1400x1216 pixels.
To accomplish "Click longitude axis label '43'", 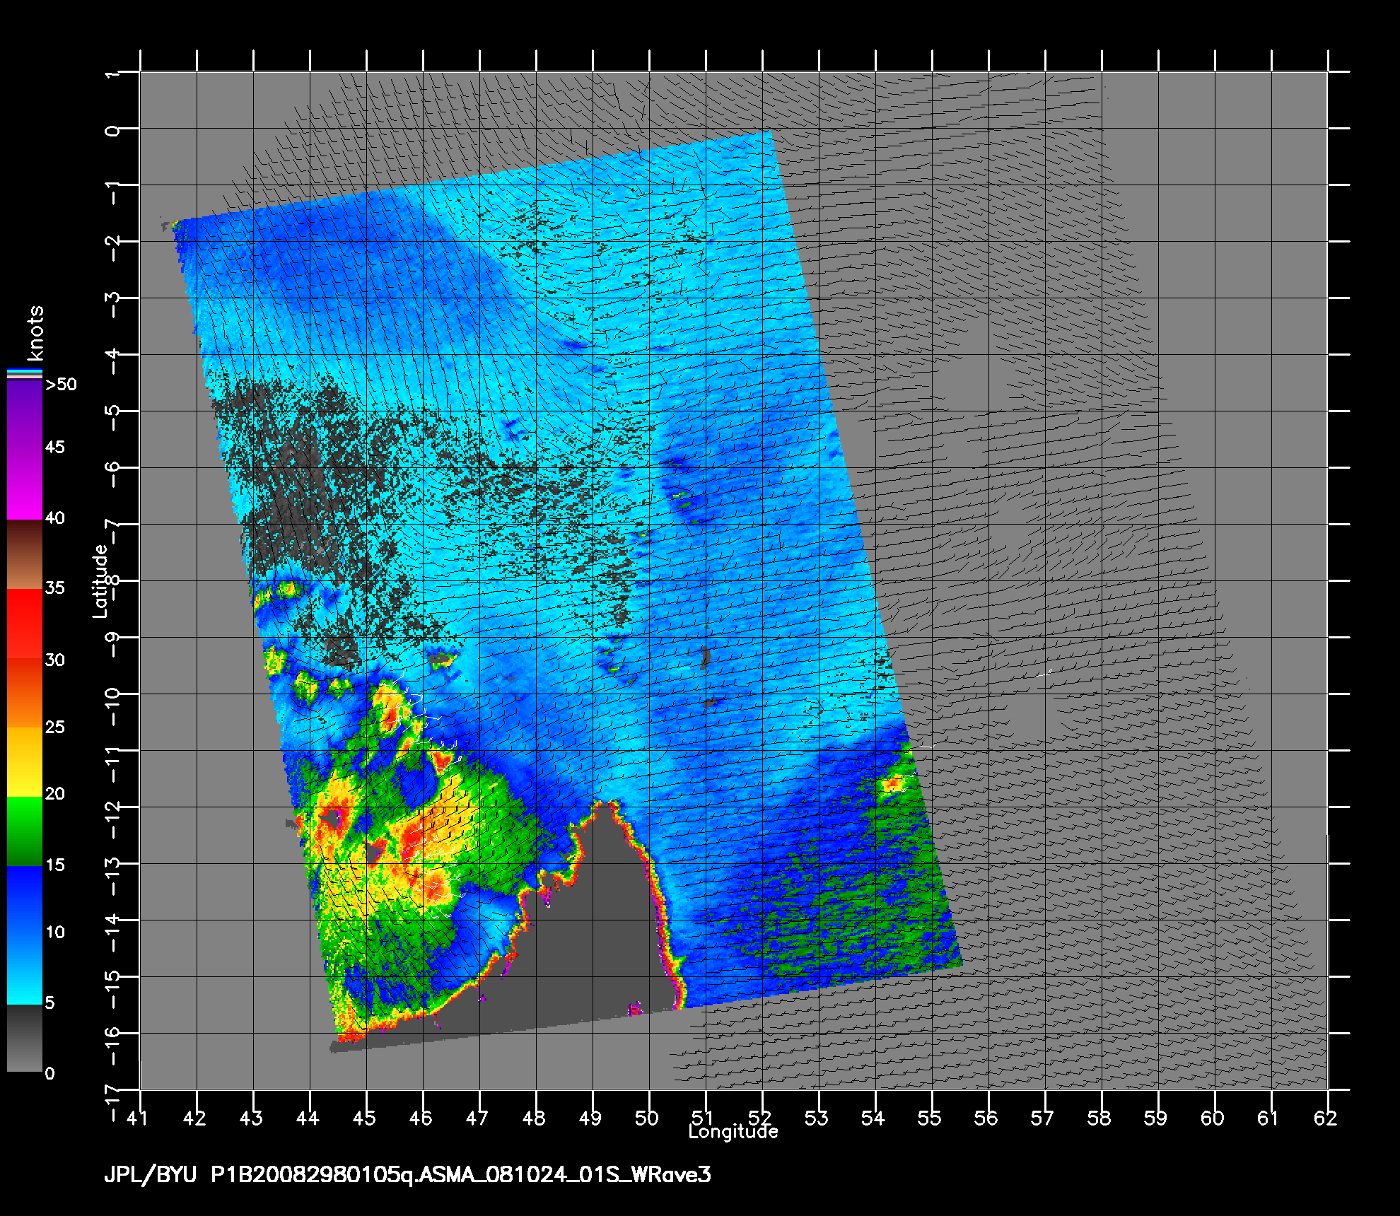I will pos(251,1118).
